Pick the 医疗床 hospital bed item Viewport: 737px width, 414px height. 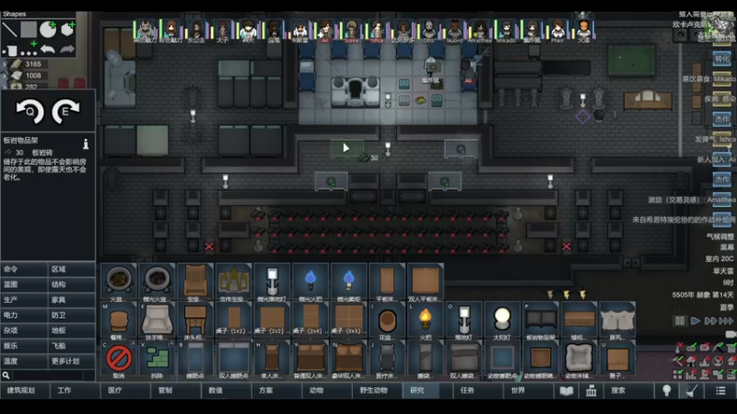point(387,360)
